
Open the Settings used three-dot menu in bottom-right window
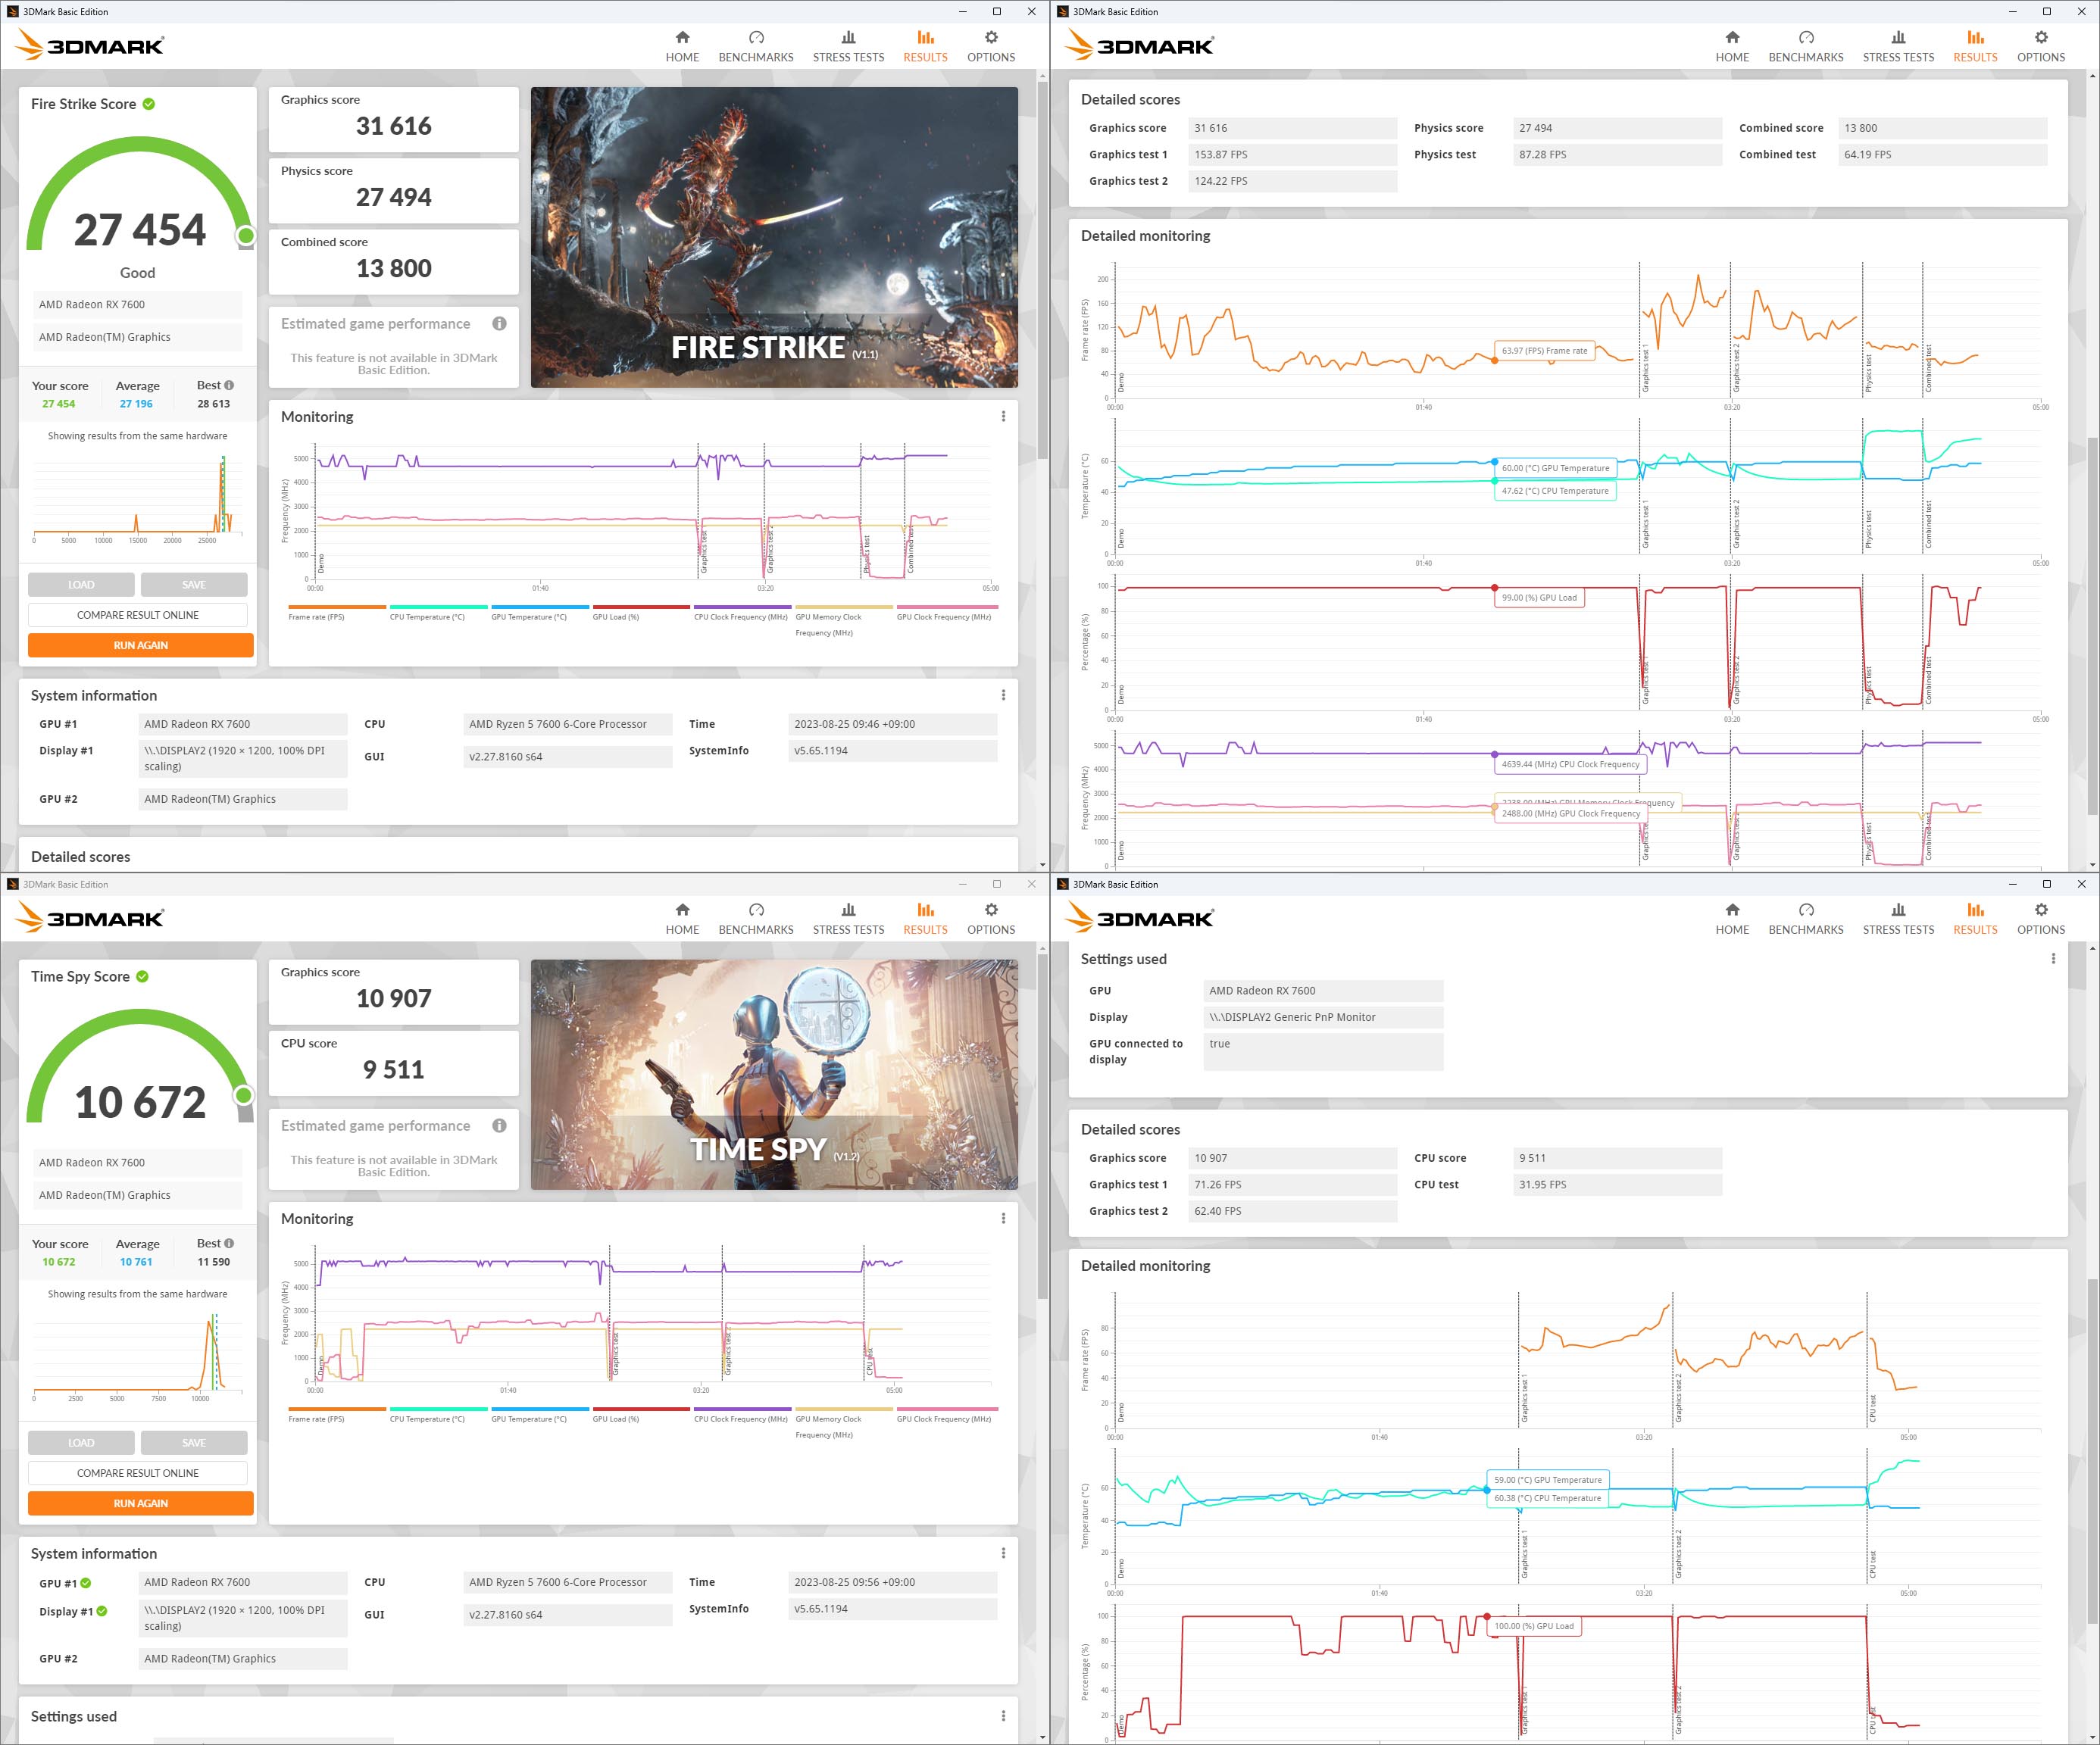coord(2053,959)
